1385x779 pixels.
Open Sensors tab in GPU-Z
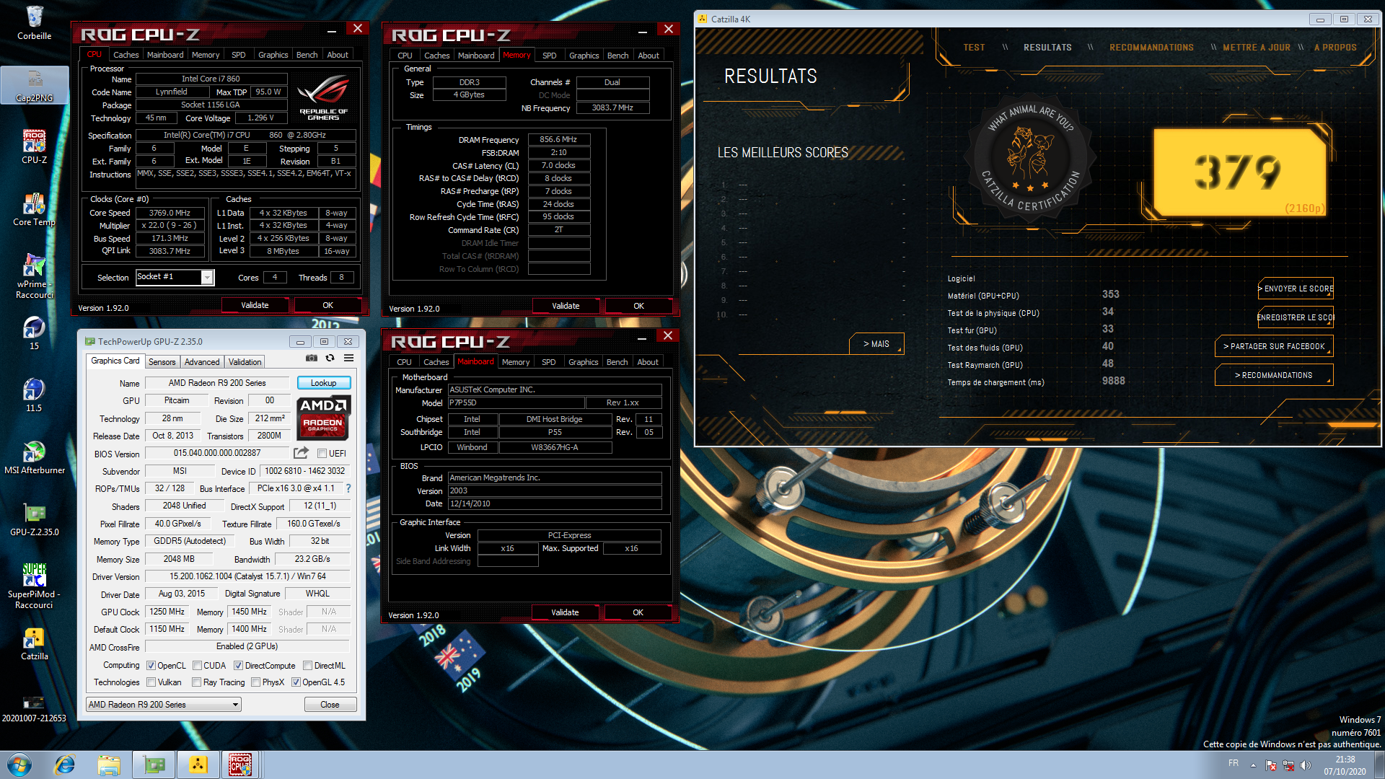tap(162, 362)
